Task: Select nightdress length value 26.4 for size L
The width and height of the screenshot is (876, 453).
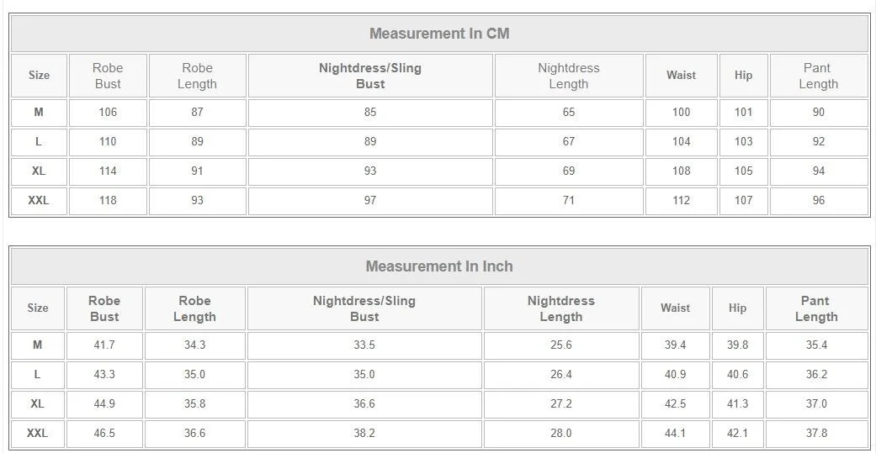Action: (561, 374)
